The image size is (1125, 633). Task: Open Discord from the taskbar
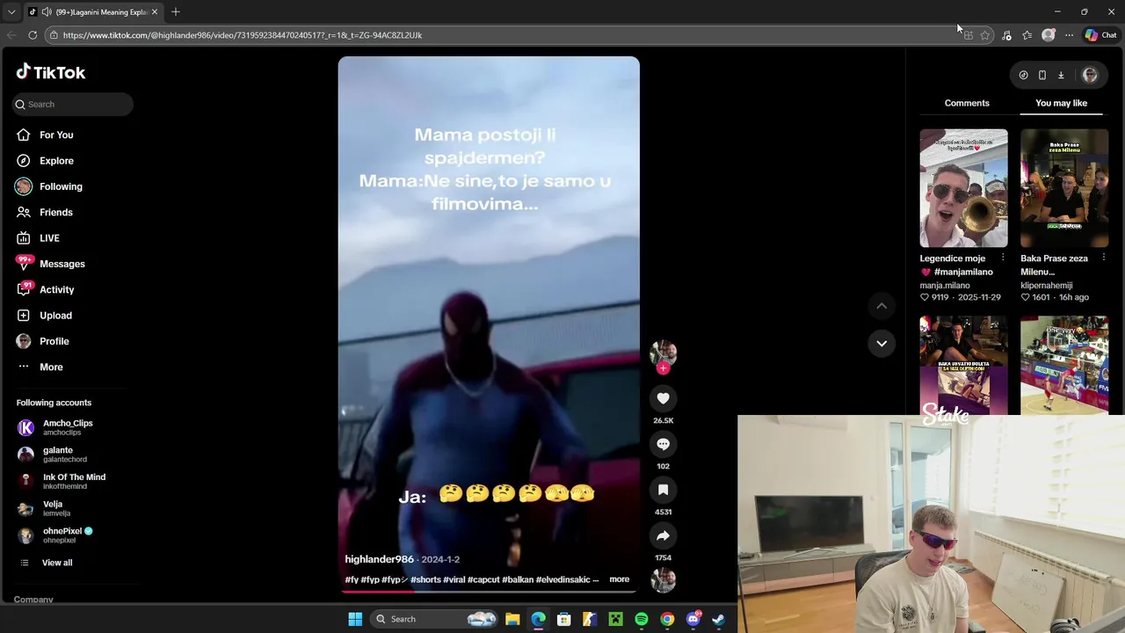693,619
